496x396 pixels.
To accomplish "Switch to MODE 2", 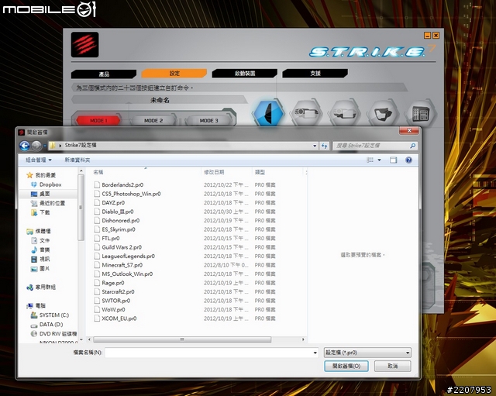I will point(153,121).
